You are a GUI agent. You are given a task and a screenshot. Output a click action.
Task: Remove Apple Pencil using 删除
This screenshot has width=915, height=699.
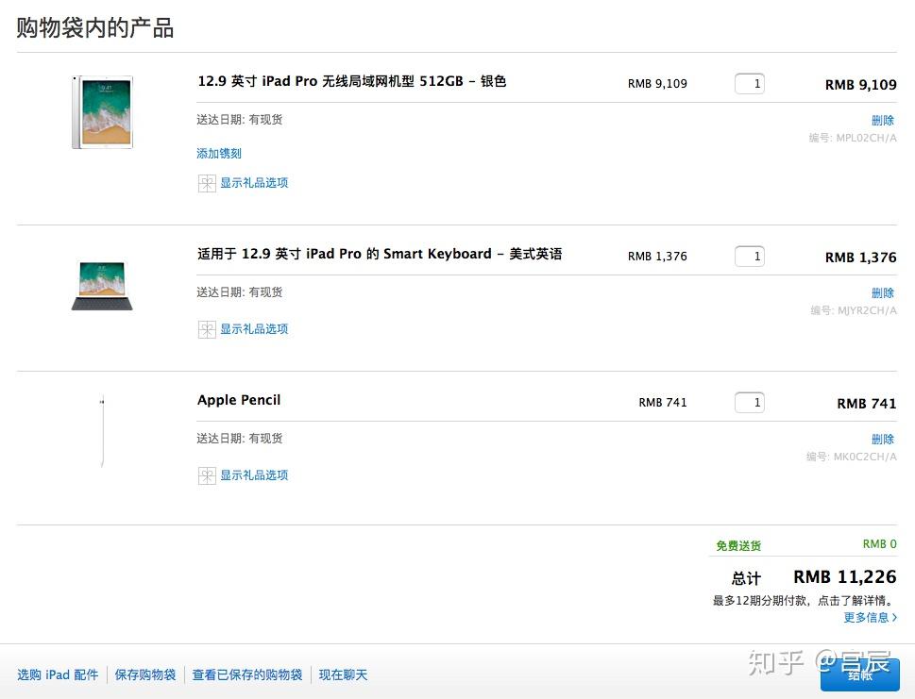tap(882, 439)
